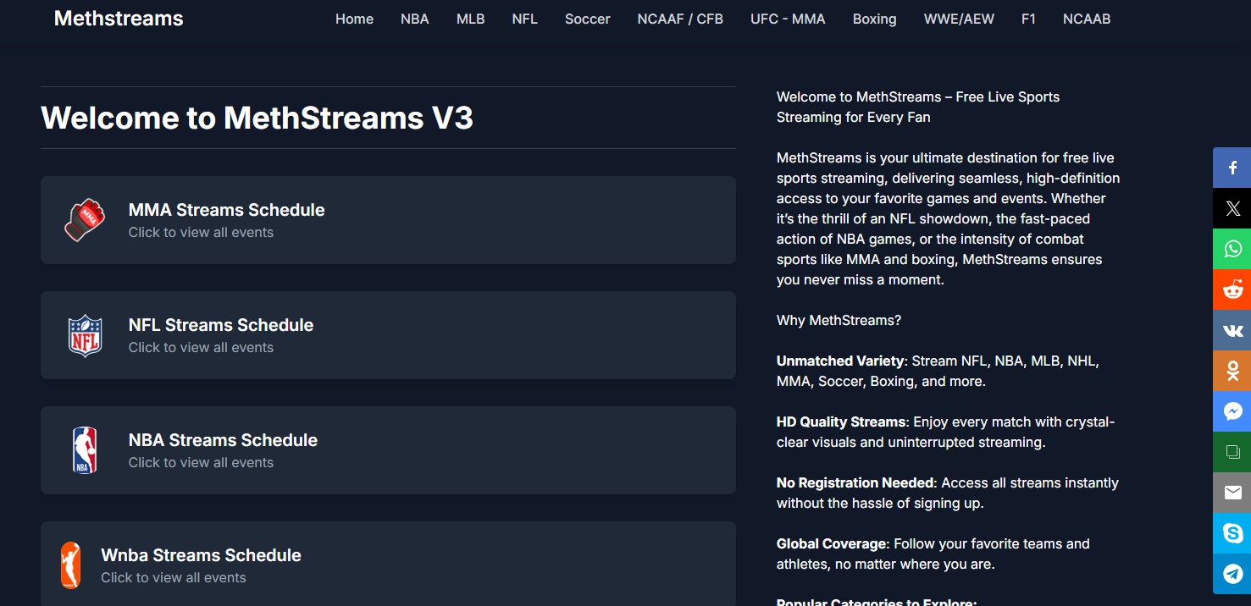Share on Reddit using sidebar icon
Viewport: 1251px width, 606px height.
(1232, 289)
